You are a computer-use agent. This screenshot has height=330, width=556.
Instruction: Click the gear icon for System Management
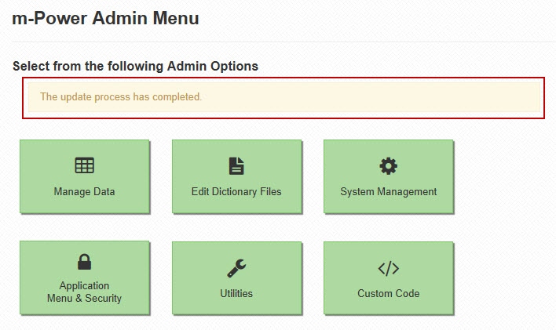pos(388,165)
